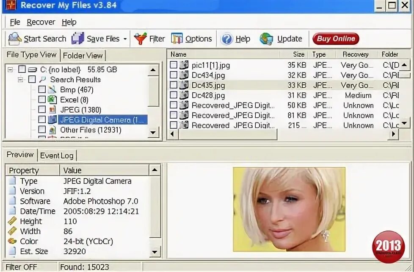
Task: Sort by the Size column header
Action: [294, 55]
